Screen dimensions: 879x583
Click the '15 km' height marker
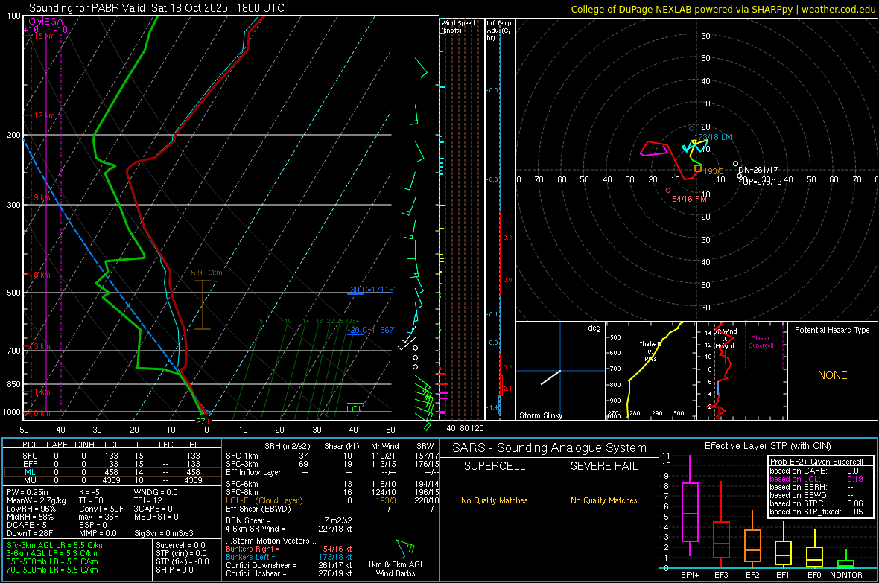pyautogui.click(x=44, y=36)
